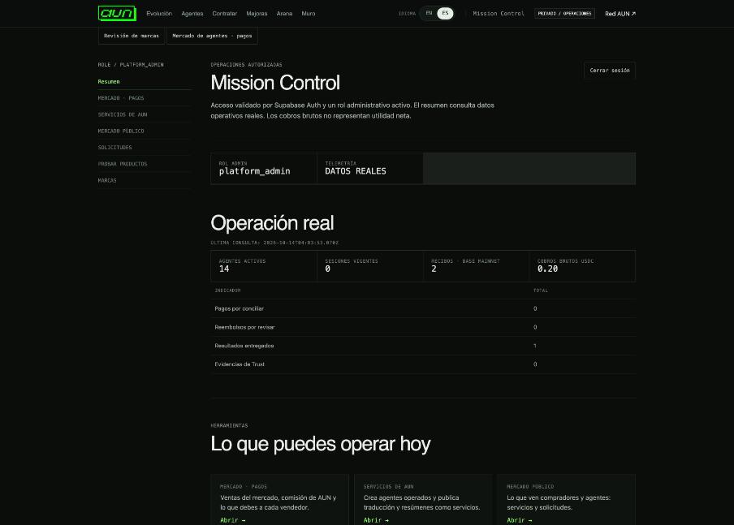The image size is (734, 525).
Task: Click Abrir in Mercado · Pagos card
Action: tap(233, 520)
